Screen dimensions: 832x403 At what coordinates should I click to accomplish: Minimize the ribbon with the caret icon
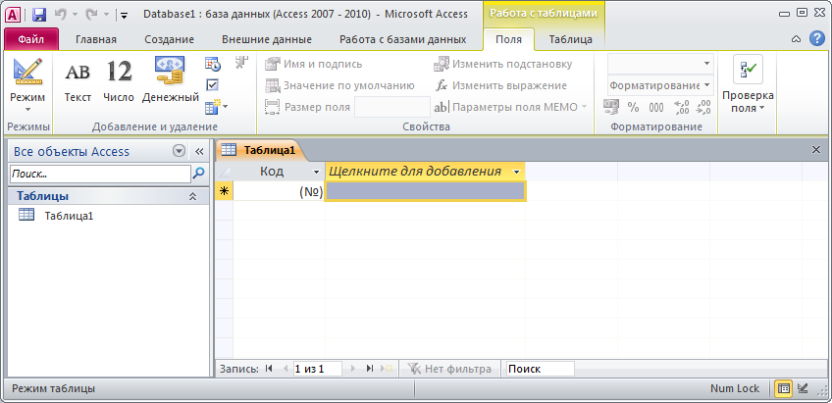pyautogui.click(x=796, y=38)
